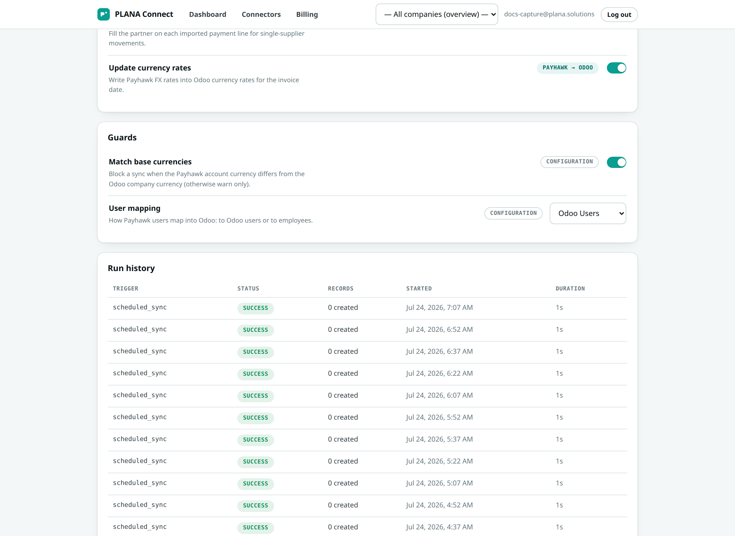Click the SUCCESS badge for the 6:52 AM run
This screenshot has height=536, width=735.
click(x=256, y=330)
